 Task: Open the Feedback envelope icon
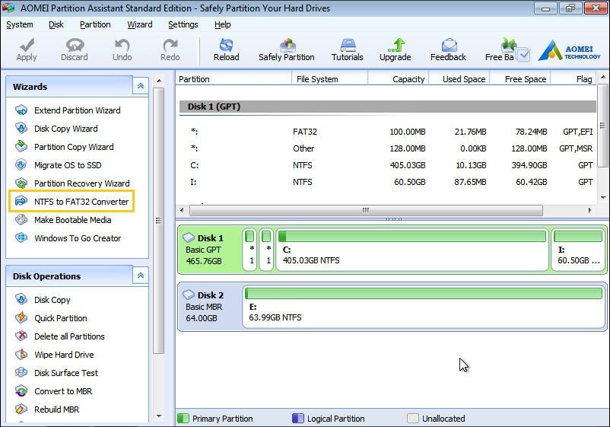[x=448, y=45]
